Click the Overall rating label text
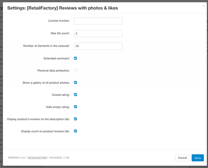Image resolution: width=208 pixels, height=168 pixels. point(61,95)
